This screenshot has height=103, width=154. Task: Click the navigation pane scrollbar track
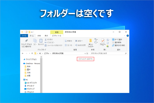41,75
